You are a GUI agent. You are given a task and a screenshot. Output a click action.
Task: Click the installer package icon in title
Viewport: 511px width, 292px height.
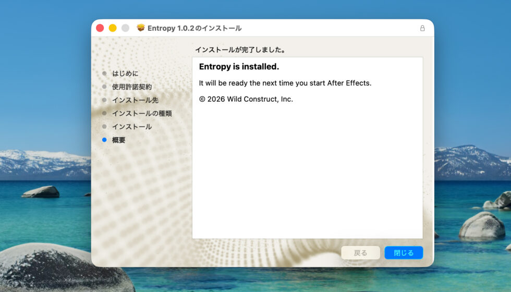pos(140,28)
